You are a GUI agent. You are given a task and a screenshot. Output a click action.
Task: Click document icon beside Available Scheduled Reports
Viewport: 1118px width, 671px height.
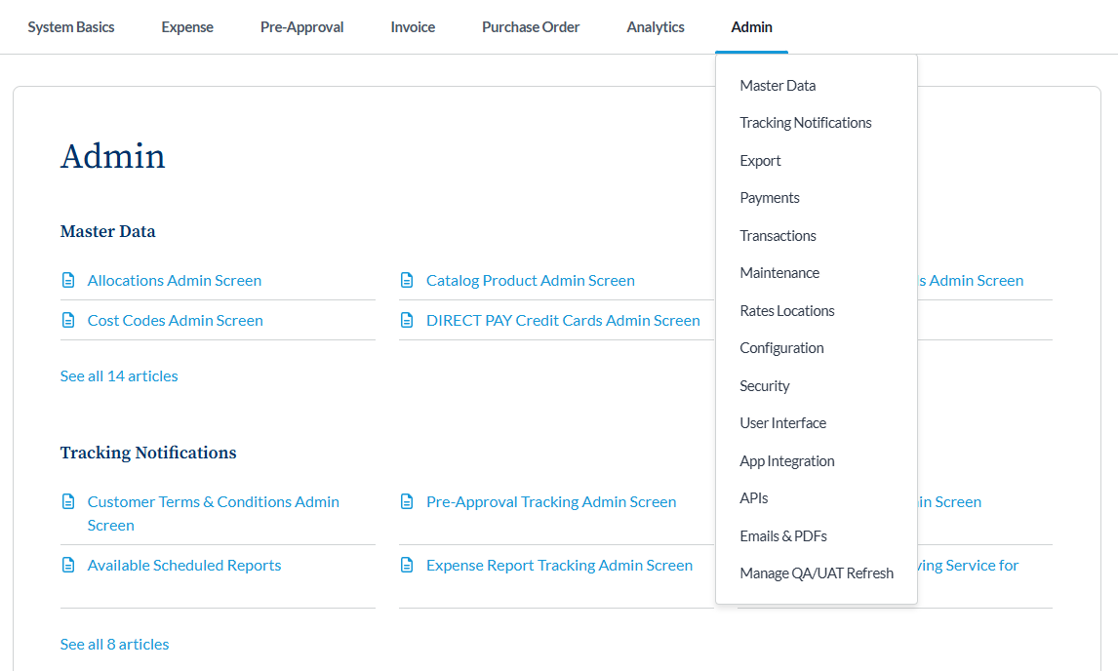pos(68,566)
